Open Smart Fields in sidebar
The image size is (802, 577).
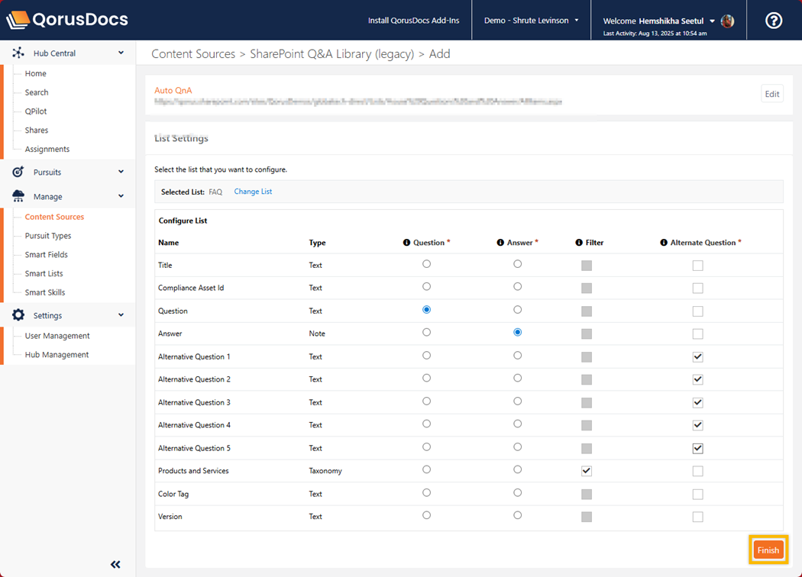coord(46,255)
